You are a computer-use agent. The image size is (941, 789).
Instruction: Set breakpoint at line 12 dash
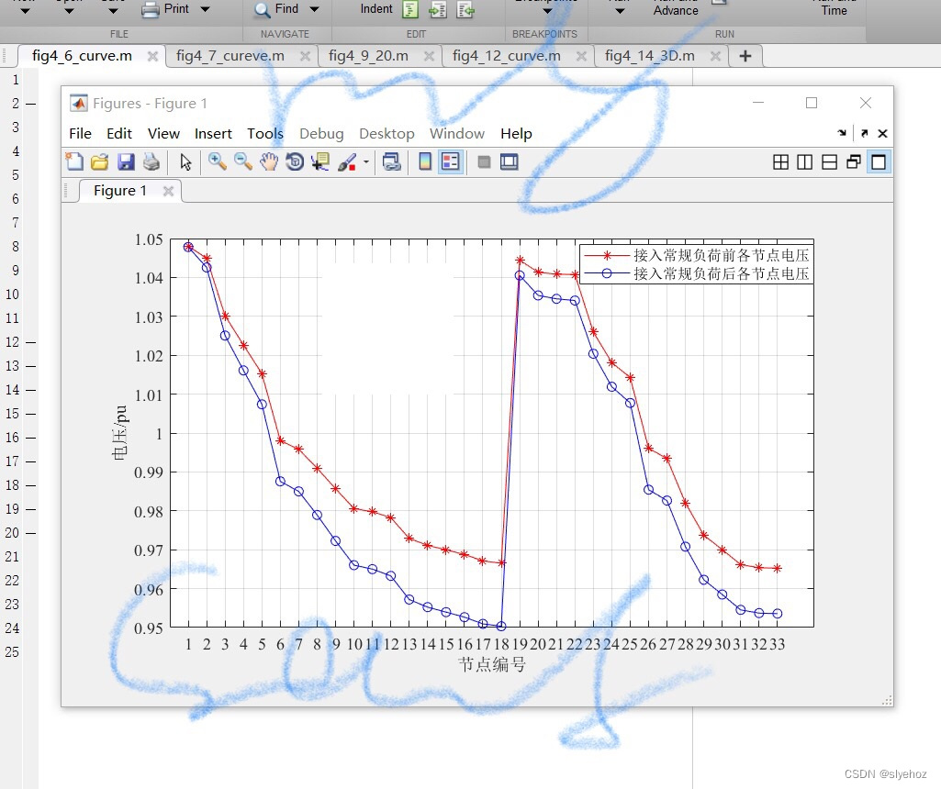(30, 342)
